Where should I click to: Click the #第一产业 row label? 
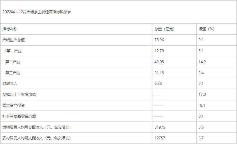[x=13, y=51]
